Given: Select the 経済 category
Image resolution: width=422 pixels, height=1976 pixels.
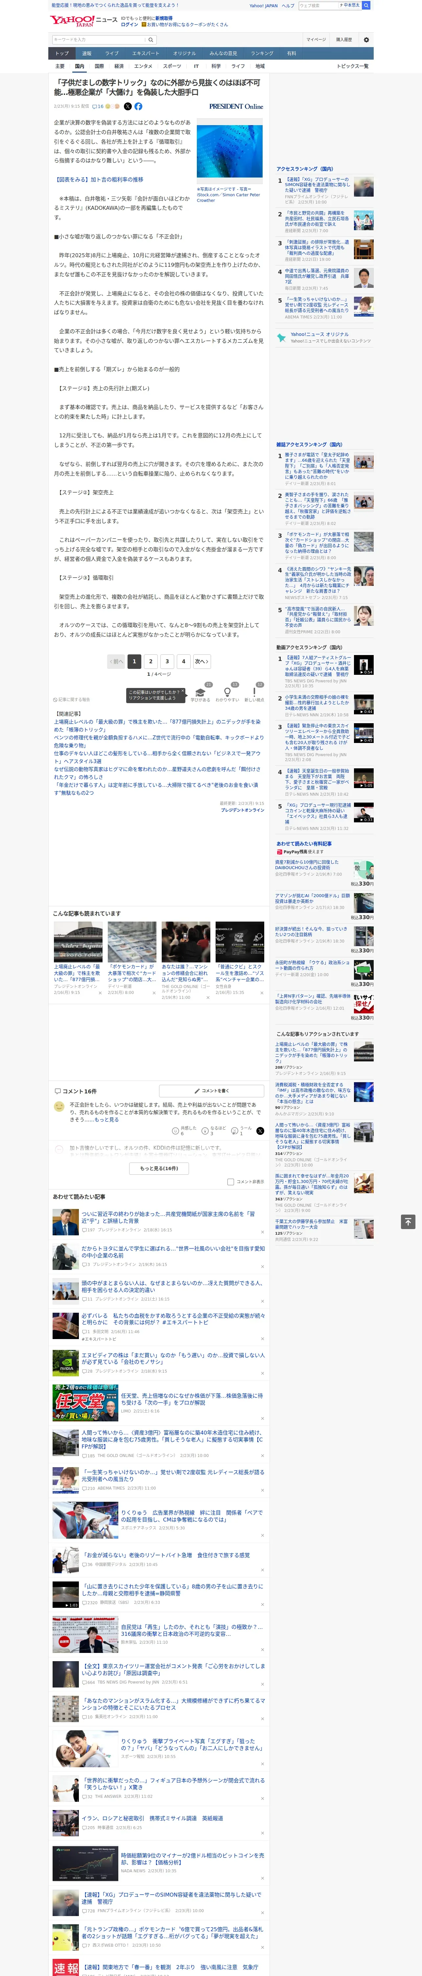Looking at the screenshot, I should pyautogui.click(x=119, y=66).
